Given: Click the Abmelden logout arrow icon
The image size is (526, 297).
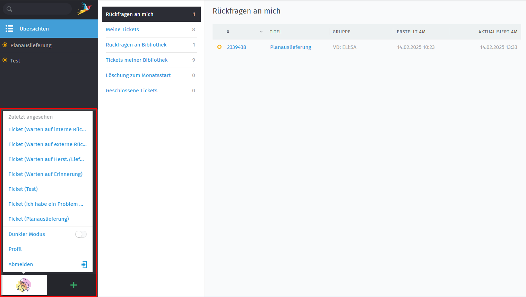Looking at the screenshot, I should pyautogui.click(x=84, y=264).
